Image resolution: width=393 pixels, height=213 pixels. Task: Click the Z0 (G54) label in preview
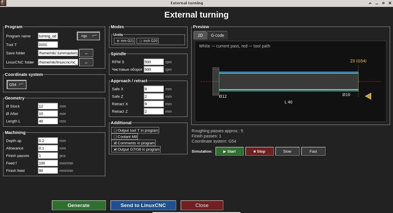click(358, 61)
